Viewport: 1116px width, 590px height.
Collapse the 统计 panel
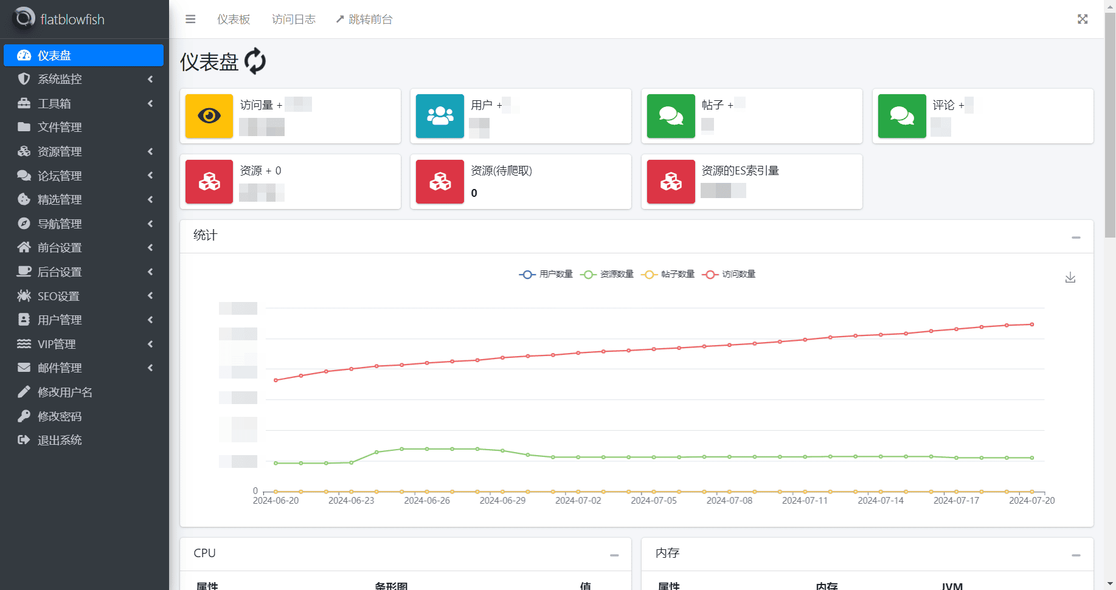tap(1076, 237)
